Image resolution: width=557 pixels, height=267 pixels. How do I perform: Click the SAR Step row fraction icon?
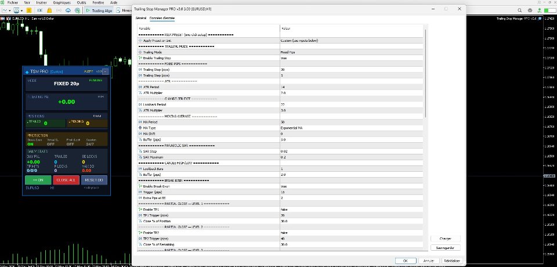coord(140,151)
